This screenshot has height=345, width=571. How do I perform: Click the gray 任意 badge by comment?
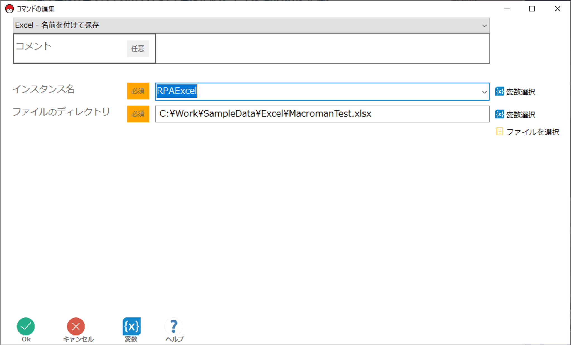[138, 49]
